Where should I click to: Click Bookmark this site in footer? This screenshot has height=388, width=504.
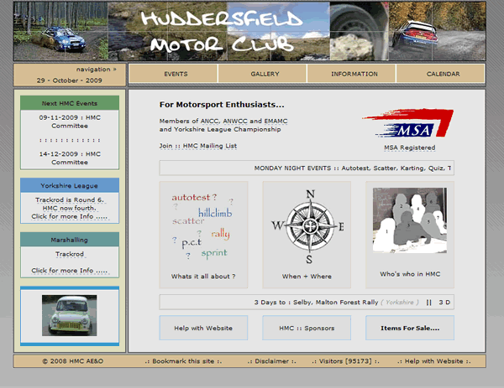[x=183, y=361]
